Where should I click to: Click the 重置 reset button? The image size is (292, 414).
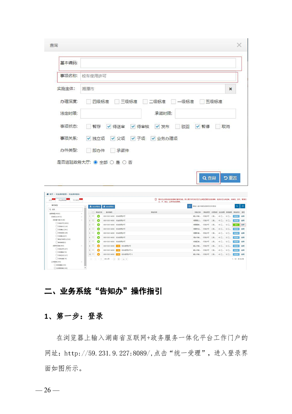[x=231, y=178]
